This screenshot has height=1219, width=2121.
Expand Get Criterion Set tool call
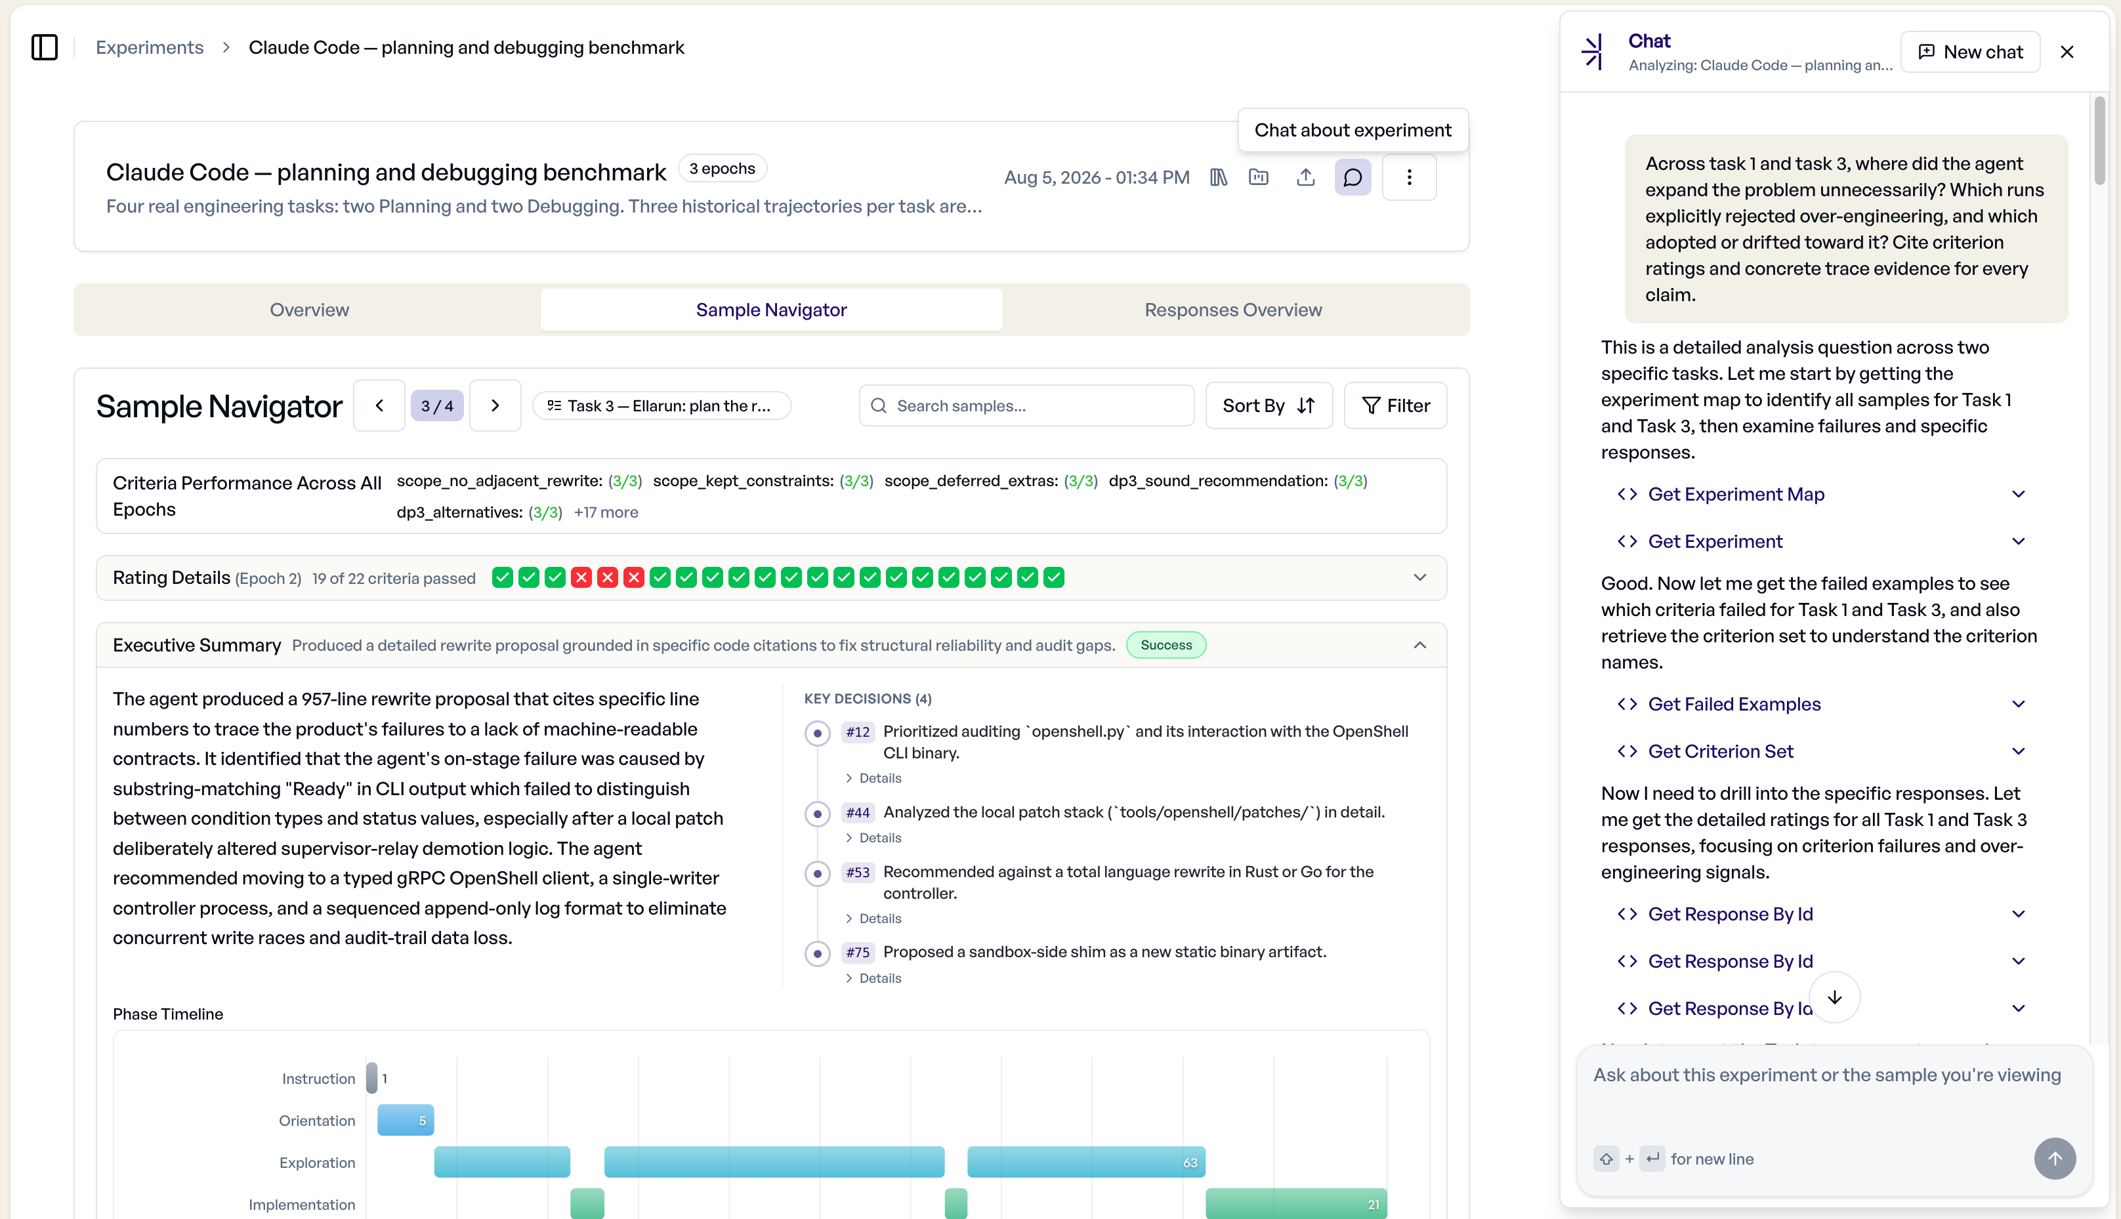(2018, 752)
